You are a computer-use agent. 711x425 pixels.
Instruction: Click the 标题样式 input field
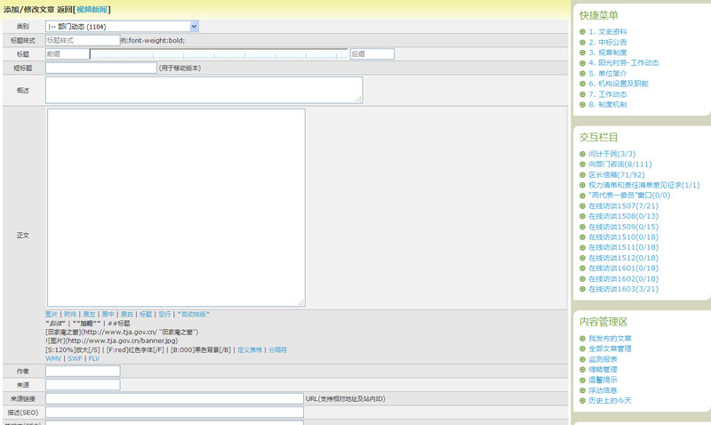[x=82, y=40]
